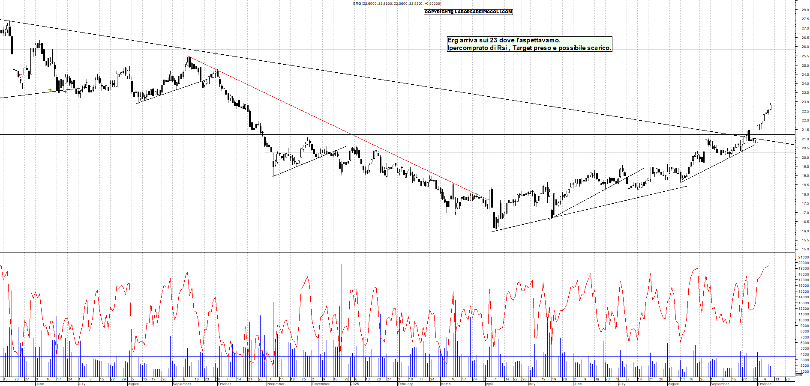
Task: Click the March month label on timeline
Action: click(445, 384)
